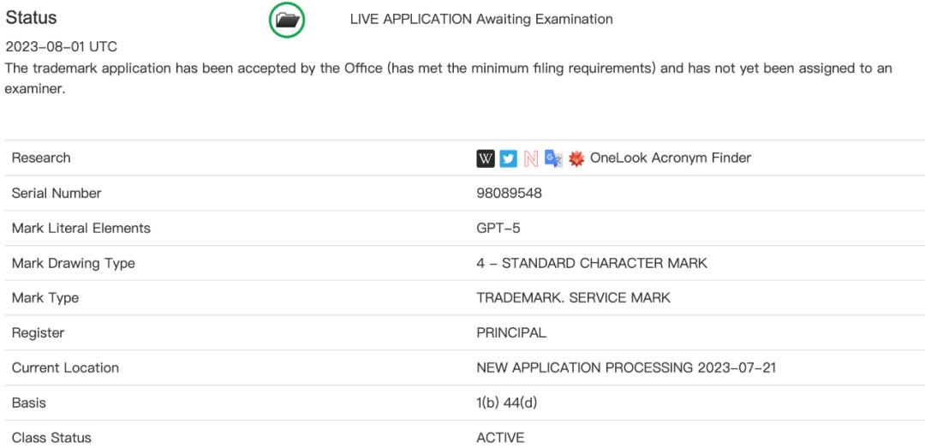Select the 4 - STANDARD CHARACTER MARK value
This screenshot has height=448, width=925.
pyautogui.click(x=592, y=263)
